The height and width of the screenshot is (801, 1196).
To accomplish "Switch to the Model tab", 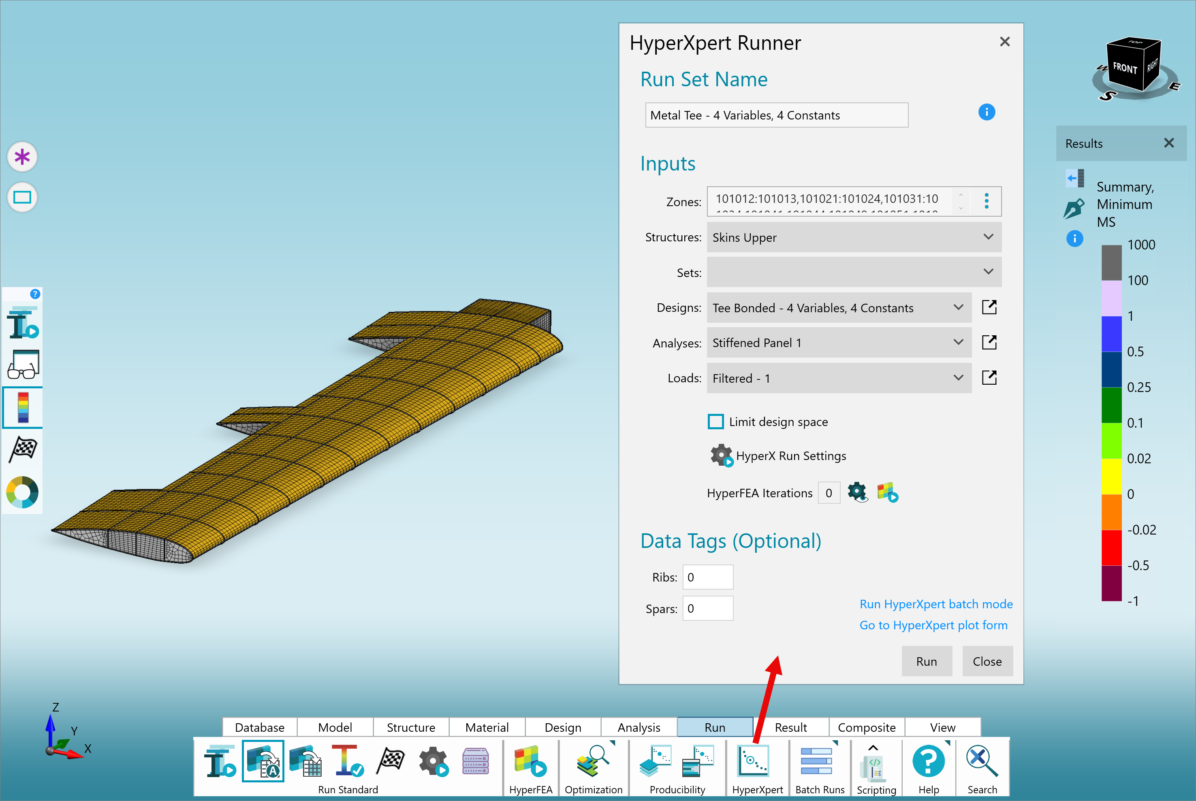I will tap(335, 727).
